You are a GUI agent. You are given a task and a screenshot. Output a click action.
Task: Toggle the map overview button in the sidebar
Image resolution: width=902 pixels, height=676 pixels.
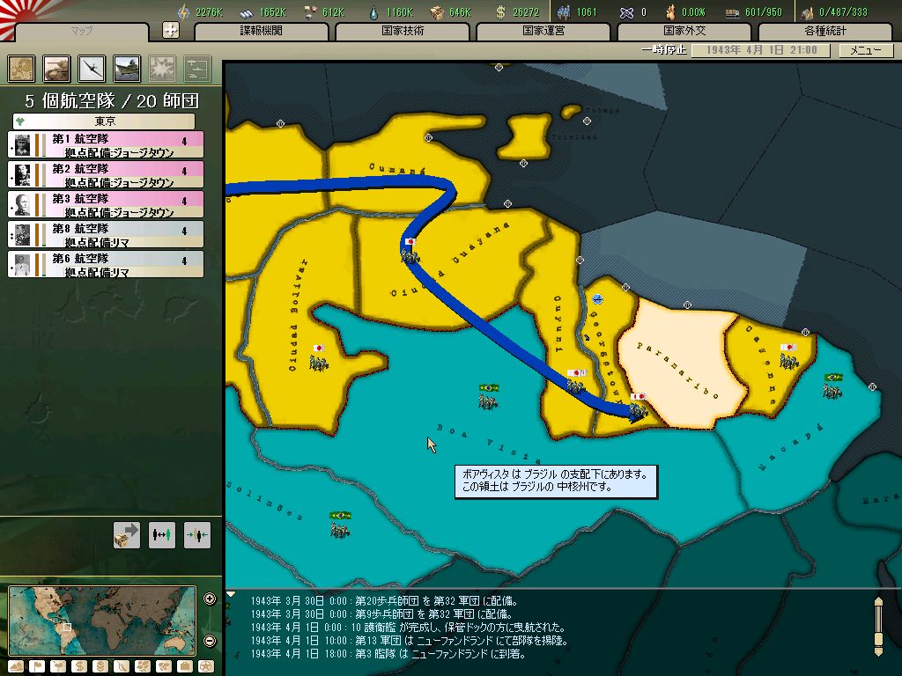point(21,69)
